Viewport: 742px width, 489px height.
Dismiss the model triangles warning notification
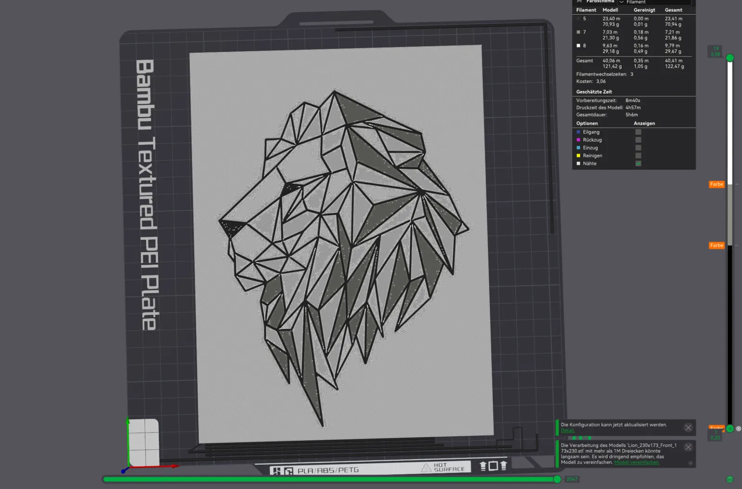coord(688,447)
